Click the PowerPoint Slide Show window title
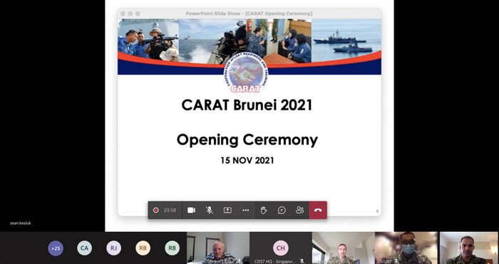 [249, 14]
